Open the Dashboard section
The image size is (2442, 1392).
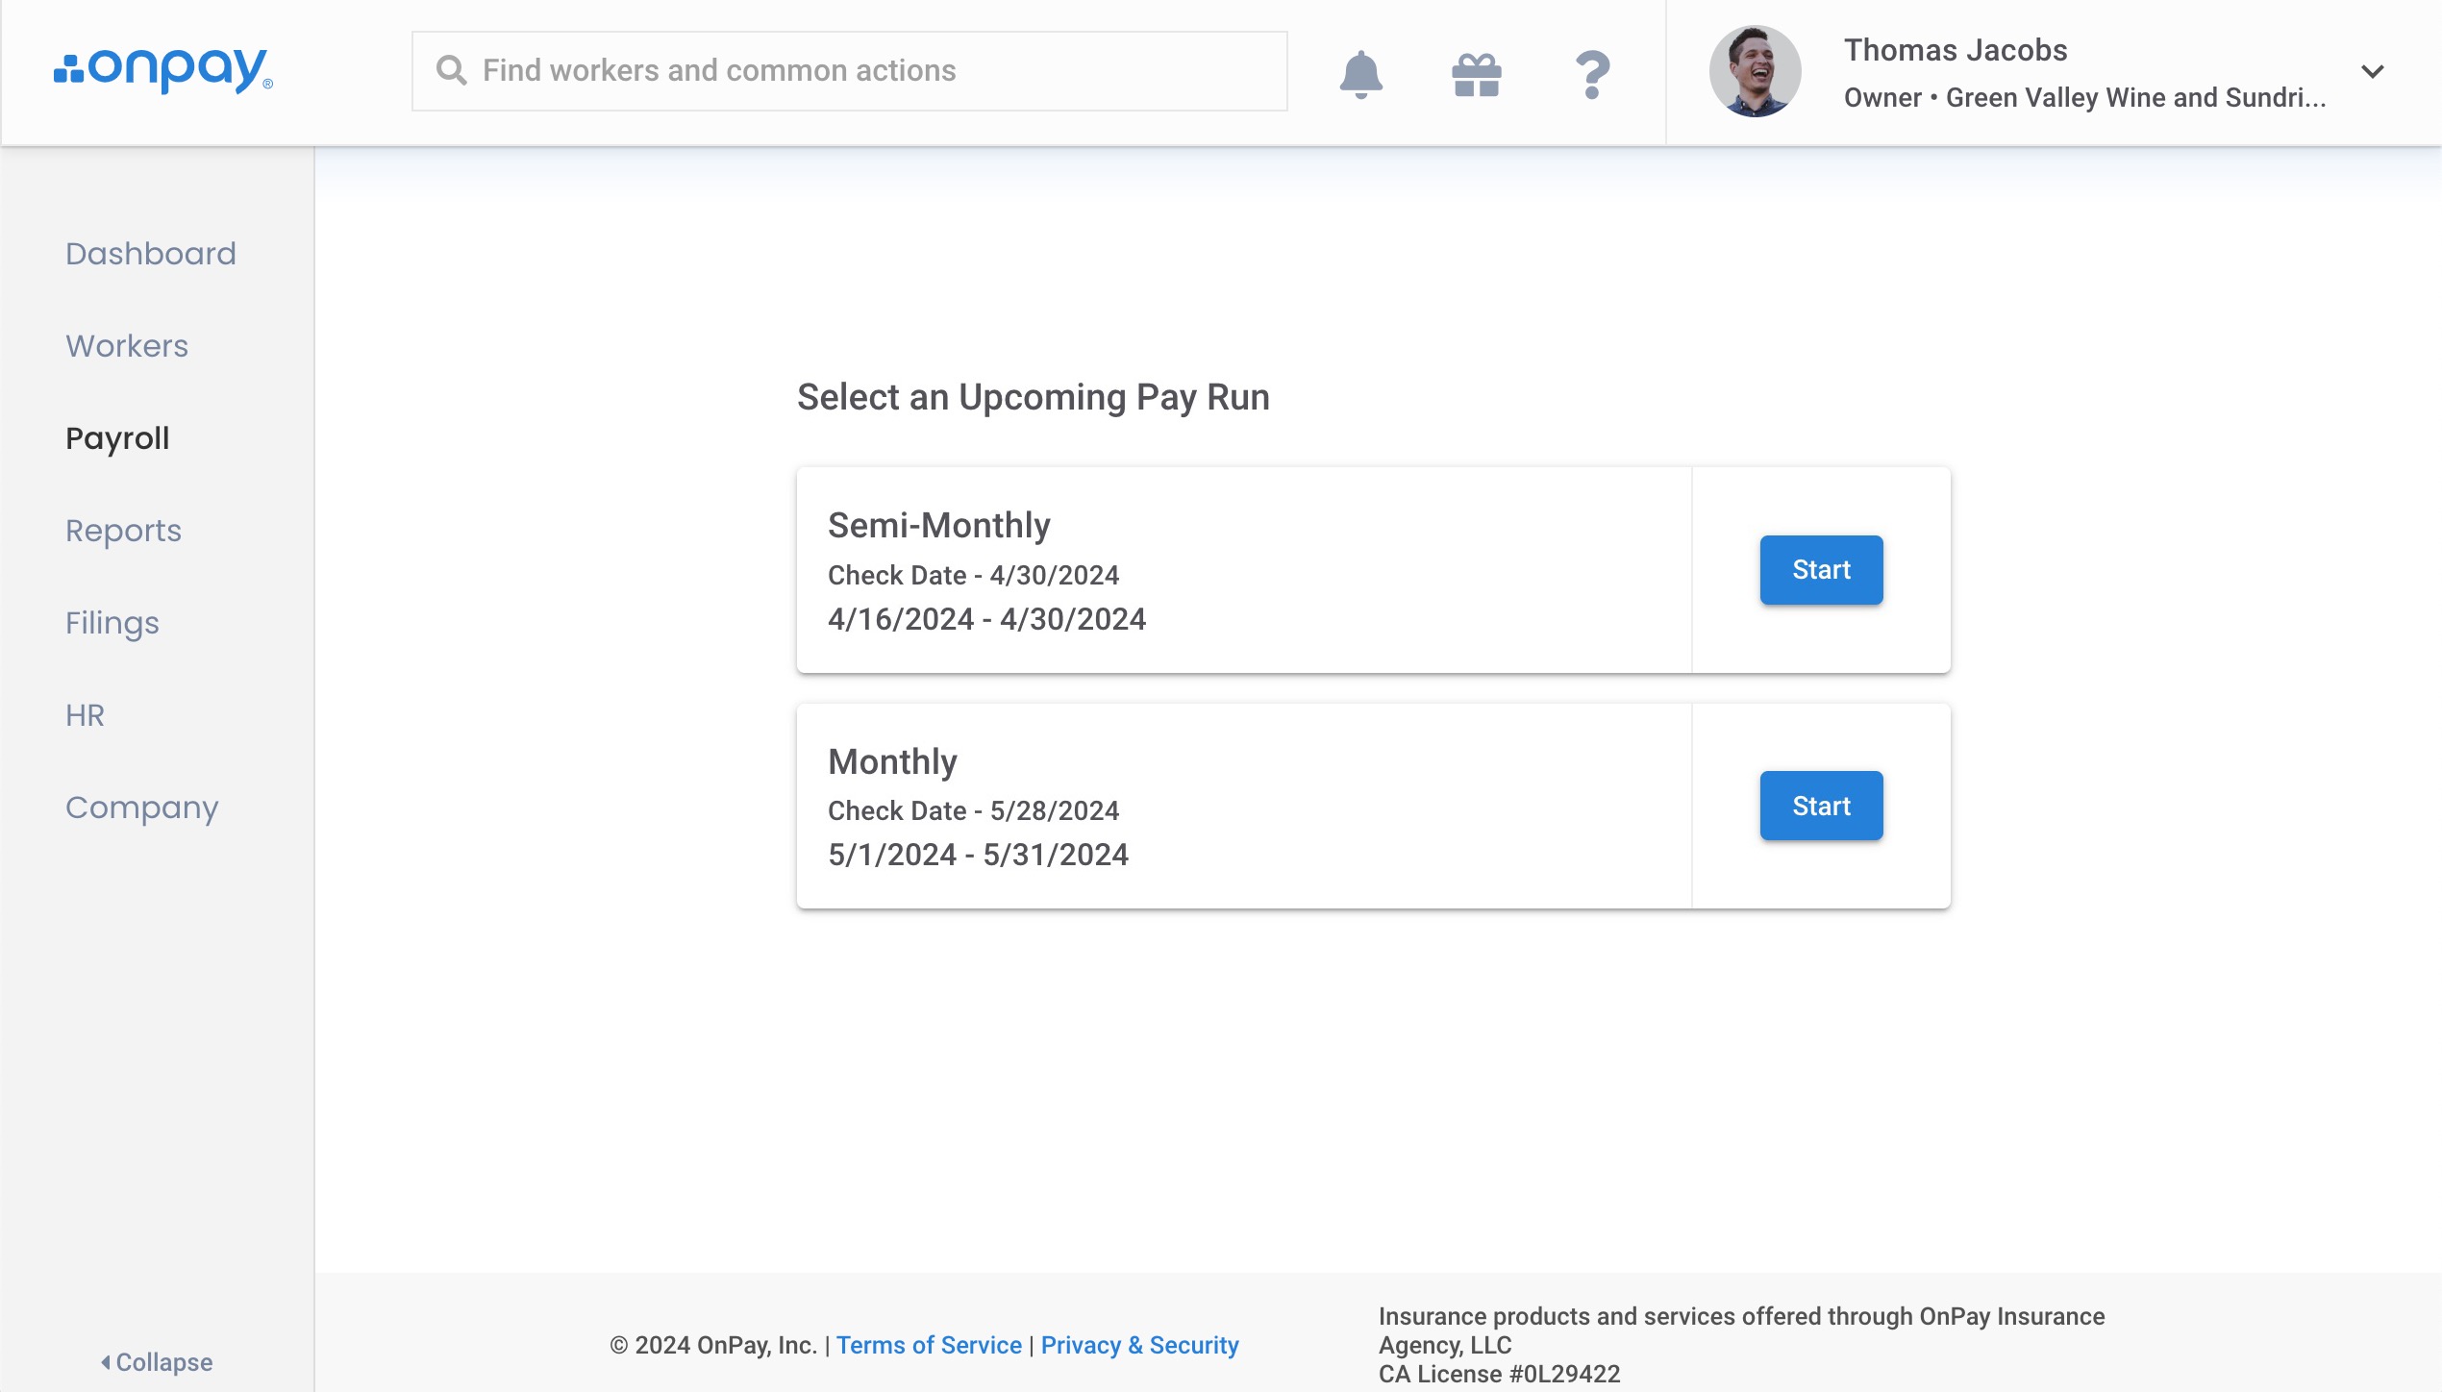pyautogui.click(x=151, y=253)
